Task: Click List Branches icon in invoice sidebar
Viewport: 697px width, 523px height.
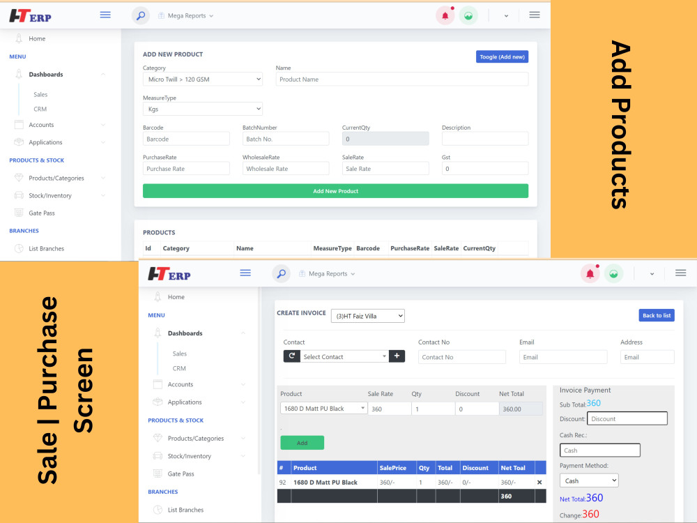Action: pos(158,510)
